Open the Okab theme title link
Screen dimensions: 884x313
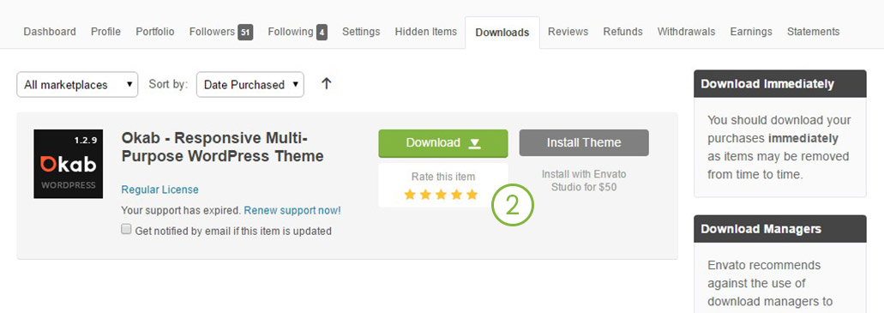[x=222, y=147]
